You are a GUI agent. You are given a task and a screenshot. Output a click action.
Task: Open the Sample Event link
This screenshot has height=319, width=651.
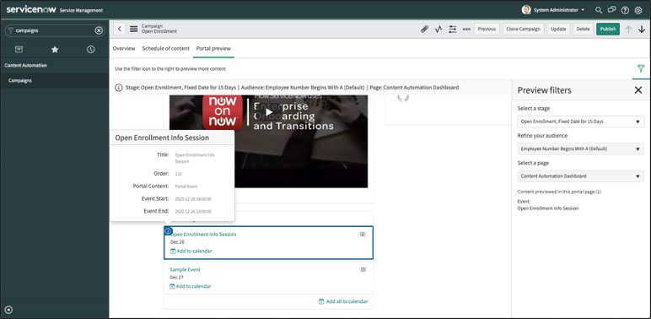185,269
